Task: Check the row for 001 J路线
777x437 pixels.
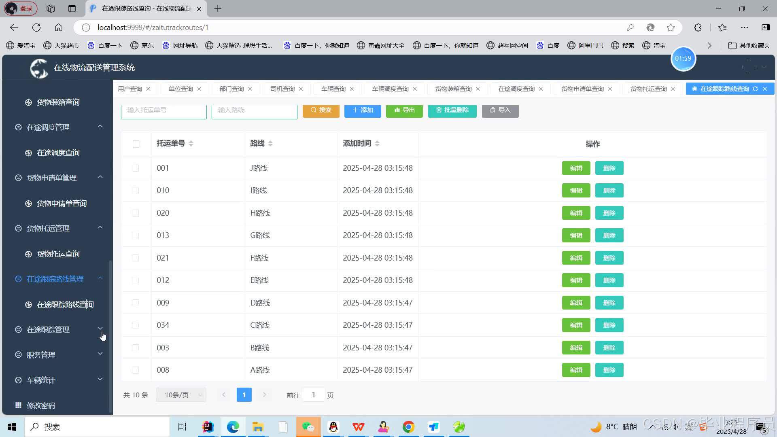Action: pyautogui.click(x=135, y=168)
